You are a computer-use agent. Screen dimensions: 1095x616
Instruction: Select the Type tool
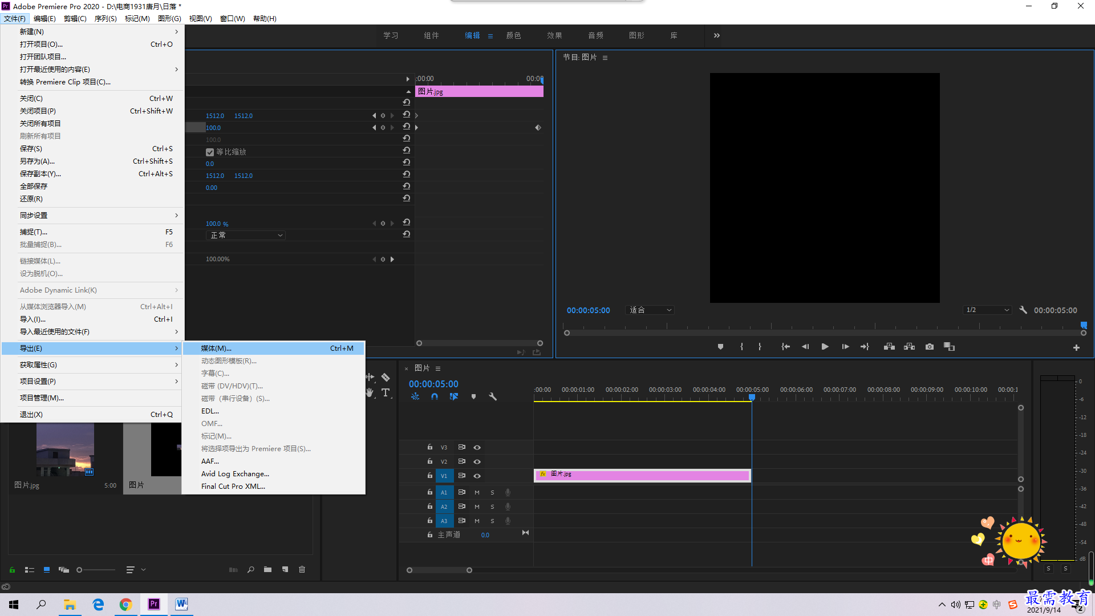pyautogui.click(x=386, y=392)
